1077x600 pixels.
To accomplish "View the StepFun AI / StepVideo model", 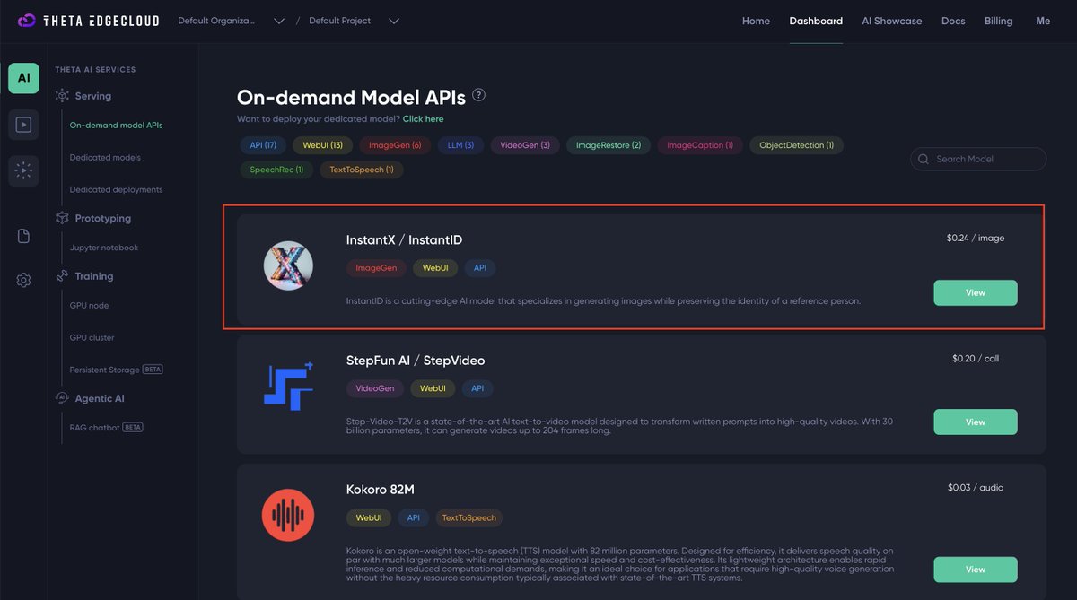I will point(976,422).
